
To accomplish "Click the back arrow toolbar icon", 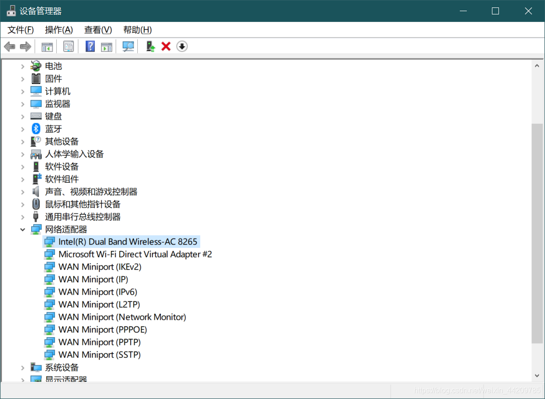I will point(10,47).
